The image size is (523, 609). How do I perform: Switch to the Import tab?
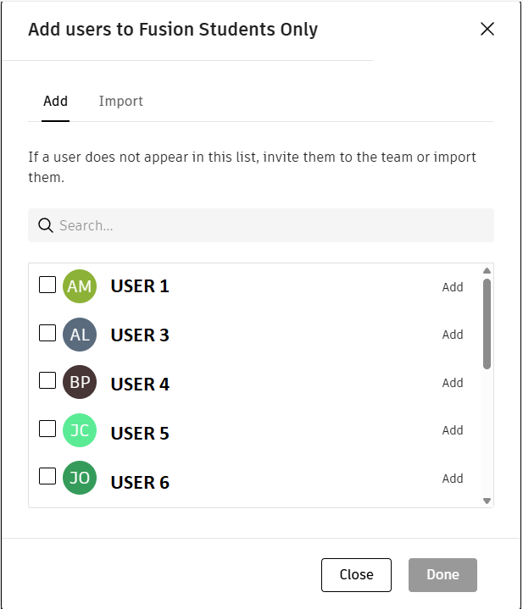coord(120,102)
